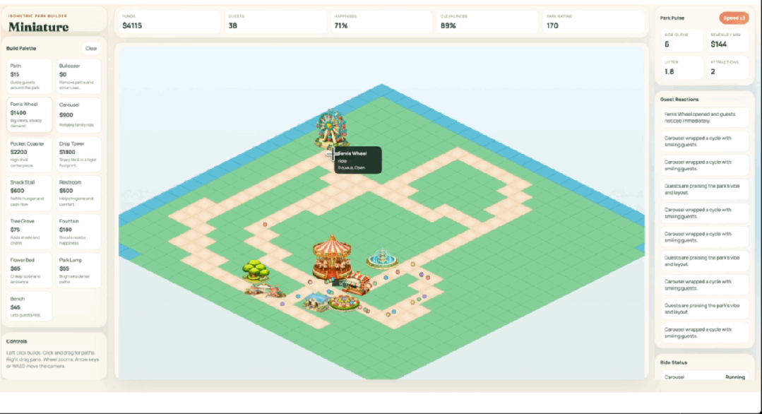Click the Guest Reactions heading
This screenshot has height=414, width=762.
pos(679,99)
